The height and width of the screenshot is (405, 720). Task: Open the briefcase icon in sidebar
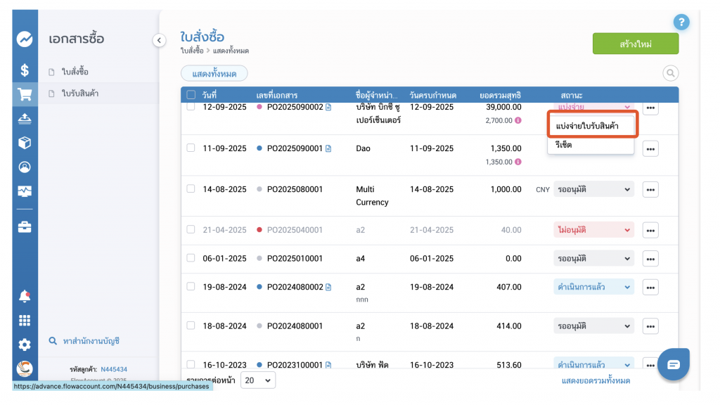(x=25, y=226)
